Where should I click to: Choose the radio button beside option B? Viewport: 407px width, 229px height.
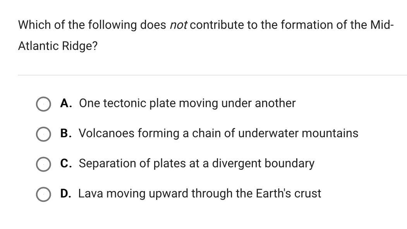click(43, 134)
